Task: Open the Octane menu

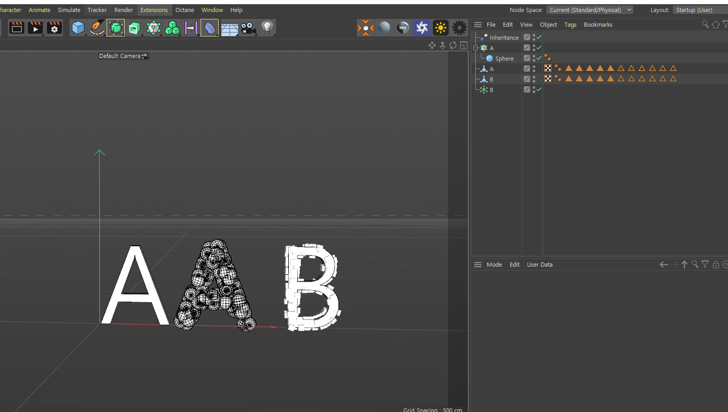Action: [184, 10]
